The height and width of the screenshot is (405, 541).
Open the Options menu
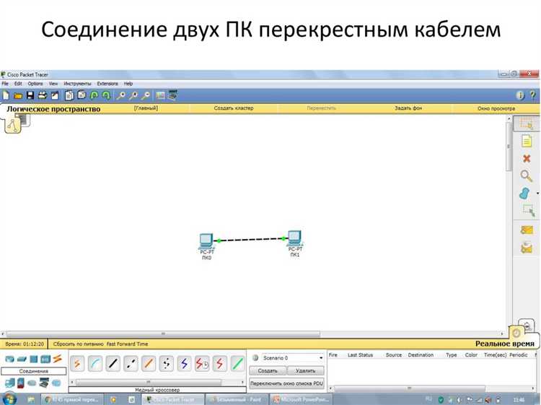pos(35,84)
